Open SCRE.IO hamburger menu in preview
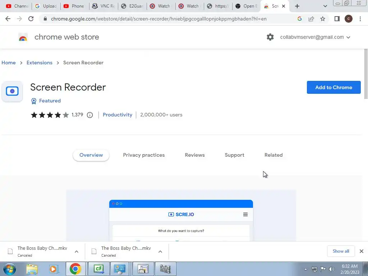Screen dimensions: 368x276 tap(245, 214)
